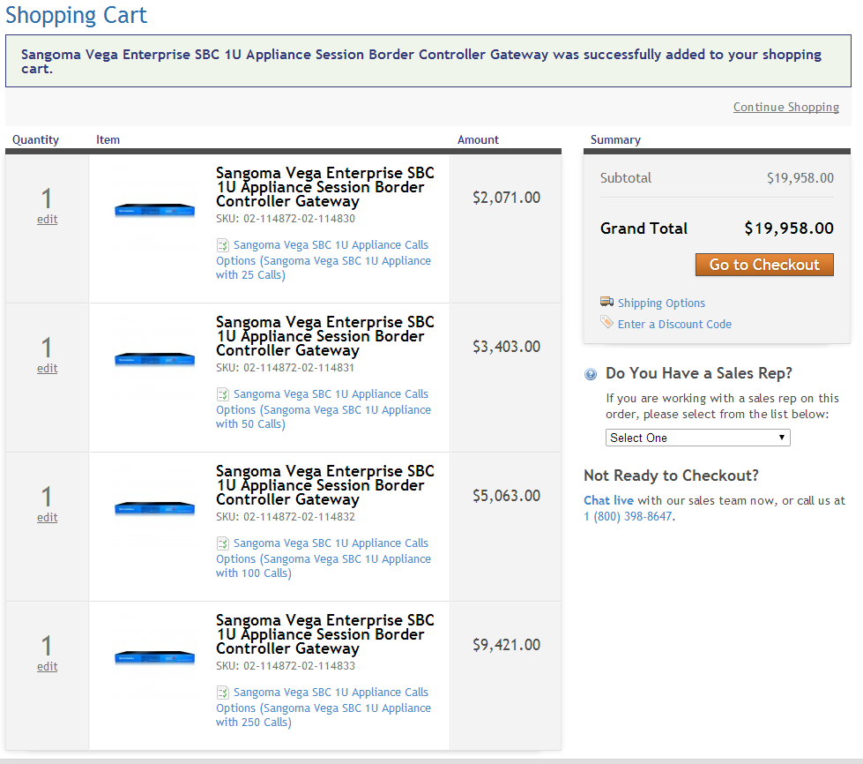Click the $5,063.00 amount
The width and height of the screenshot is (863, 764).
coord(506,496)
